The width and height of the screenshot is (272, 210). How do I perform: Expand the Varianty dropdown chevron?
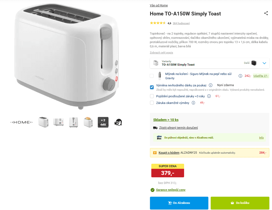(x=264, y=63)
